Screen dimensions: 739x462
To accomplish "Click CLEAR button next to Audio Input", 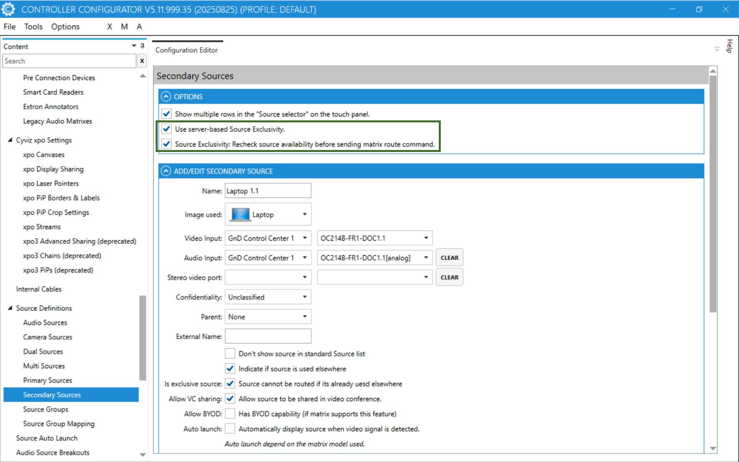I will [x=449, y=258].
